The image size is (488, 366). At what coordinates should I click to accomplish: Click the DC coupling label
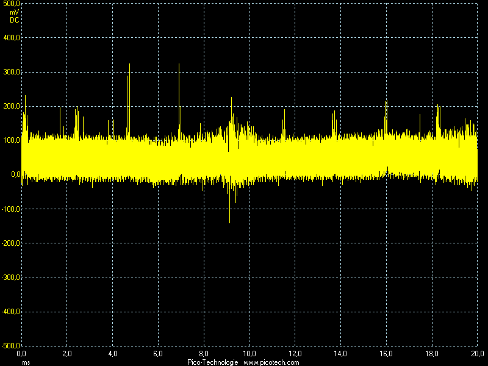[x=14, y=20]
